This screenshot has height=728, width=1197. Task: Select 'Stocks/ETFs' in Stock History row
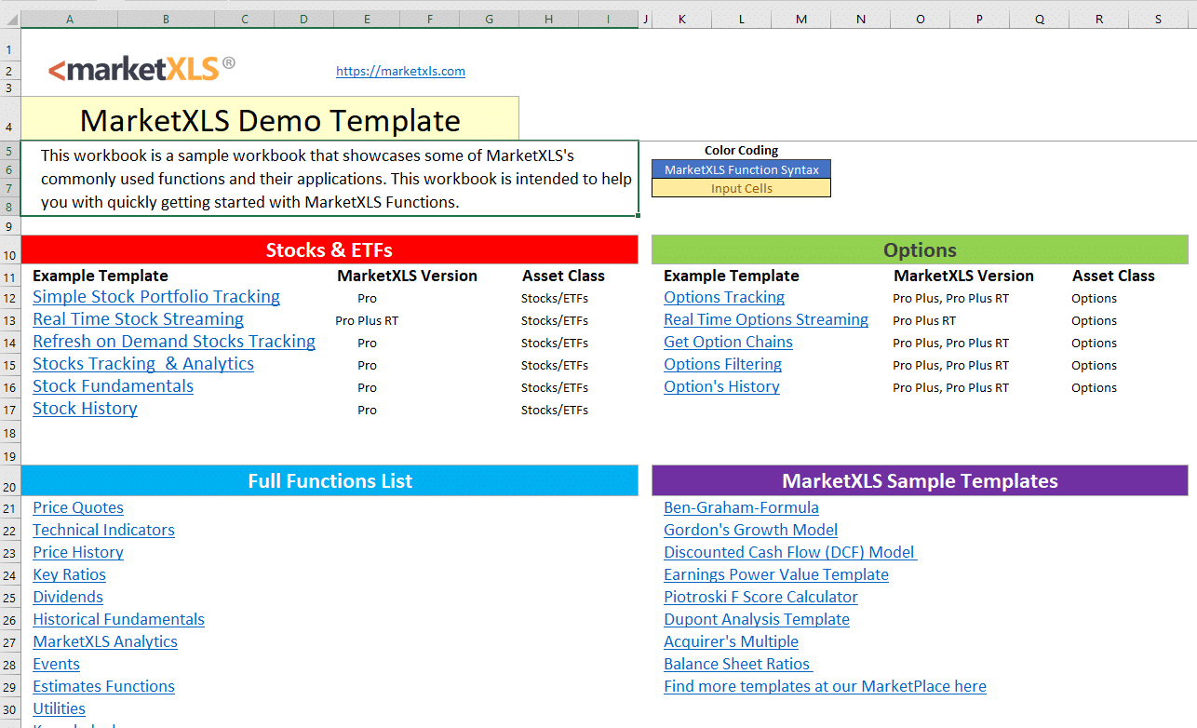(x=555, y=410)
